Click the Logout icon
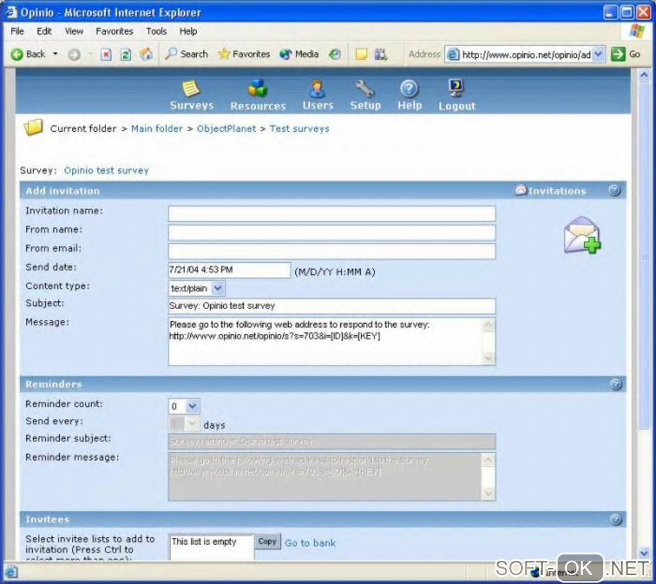656x584 pixels. (455, 88)
